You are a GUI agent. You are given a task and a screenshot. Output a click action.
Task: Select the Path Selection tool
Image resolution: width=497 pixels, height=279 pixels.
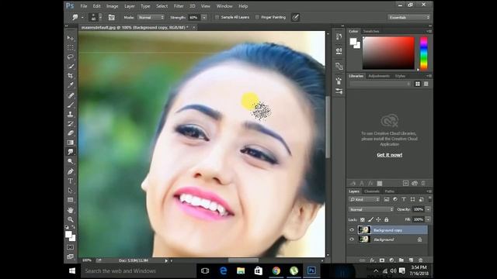(71, 191)
